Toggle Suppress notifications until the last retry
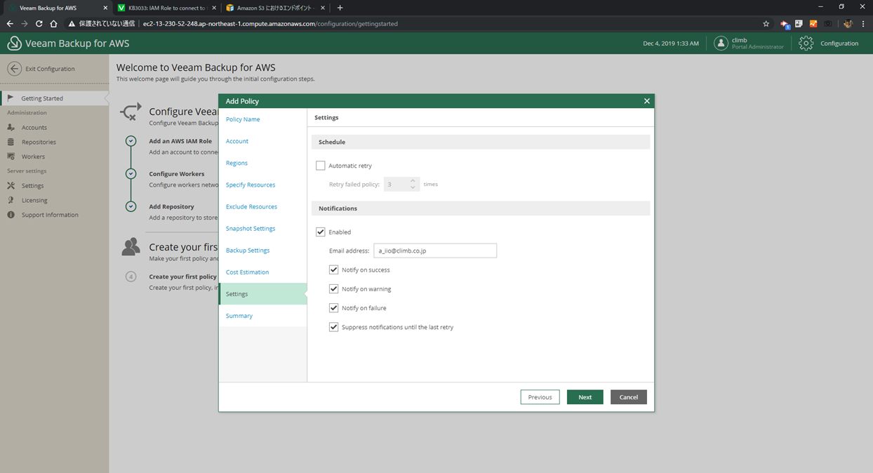Image resolution: width=873 pixels, height=473 pixels. click(x=334, y=327)
